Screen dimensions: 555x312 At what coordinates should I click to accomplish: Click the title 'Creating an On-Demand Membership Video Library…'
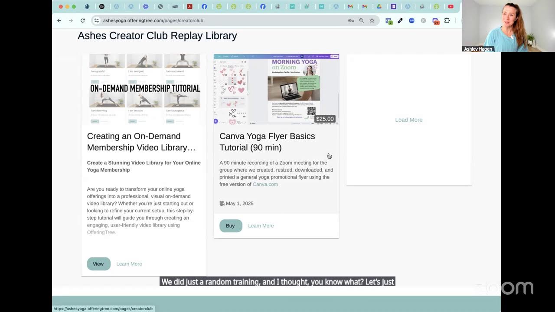[x=141, y=142]
